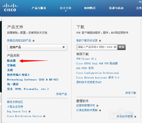The height and width of the screenshot is (123, 142).
Task: Open ASA 5500 系列 download link
Action: 85,68
